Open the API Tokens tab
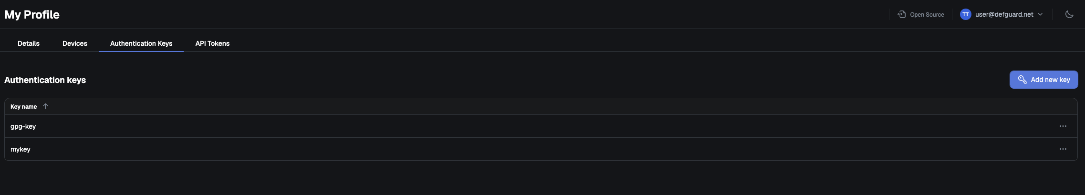The height and width of the screenshot is (195, 1085). [212, 43]
